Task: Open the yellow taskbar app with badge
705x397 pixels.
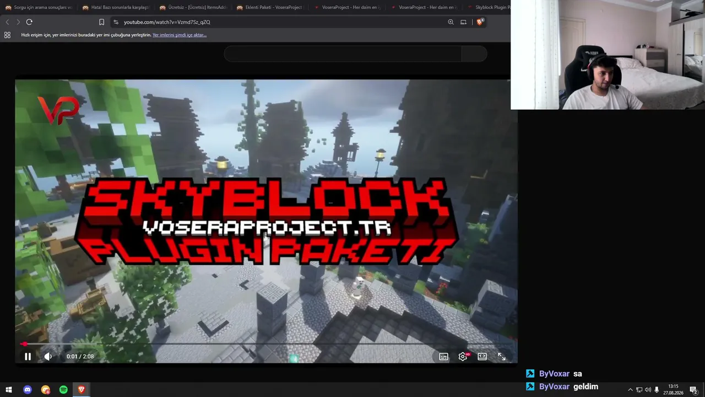Action: click(x=46, y=390)
